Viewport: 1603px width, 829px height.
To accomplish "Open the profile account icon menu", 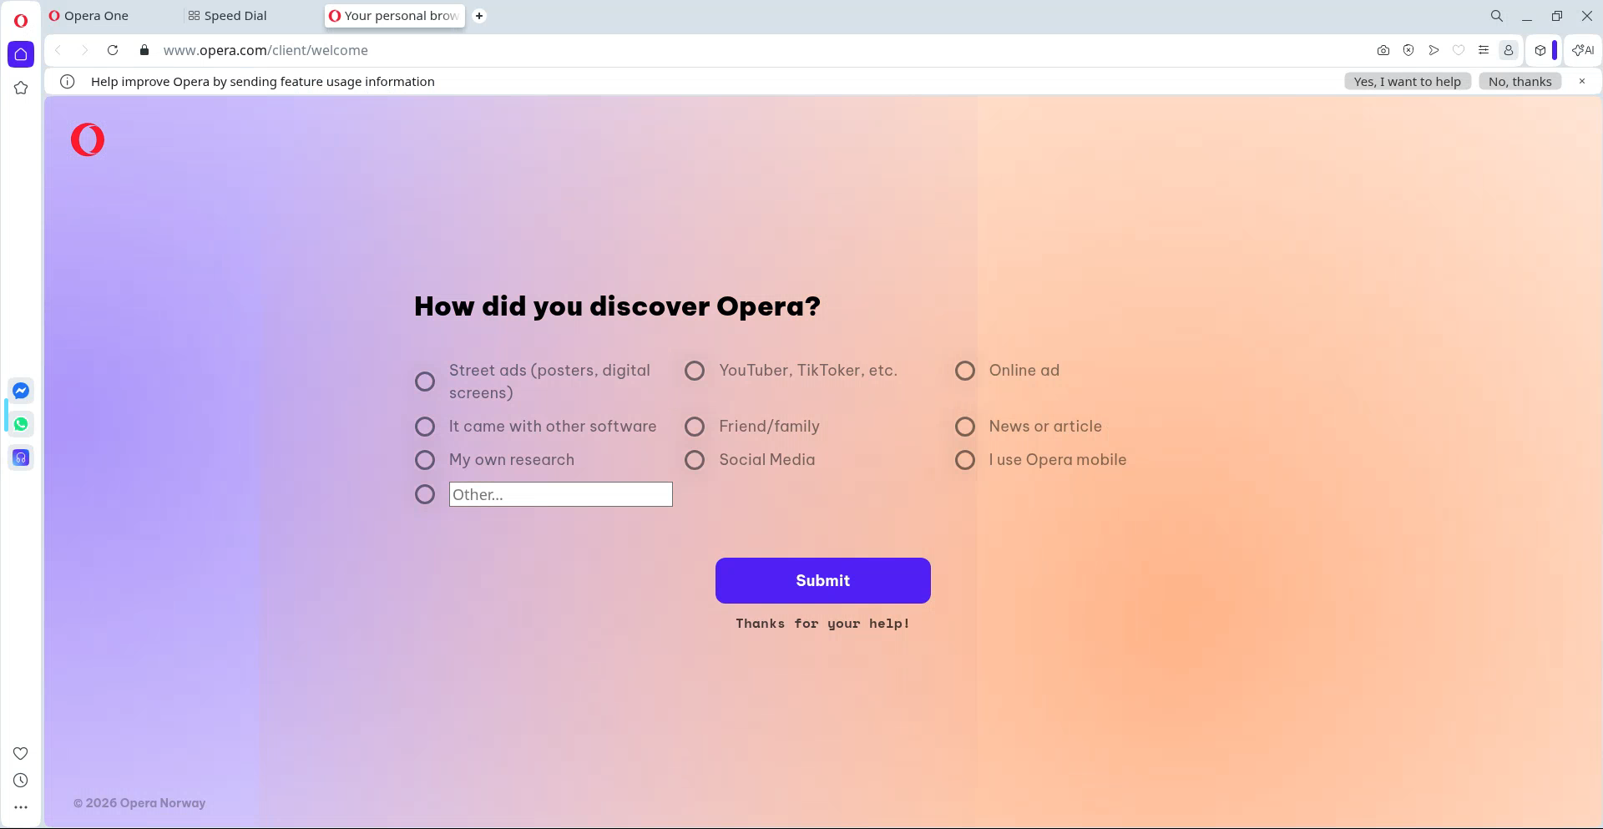I will [x=1509, y=50].
